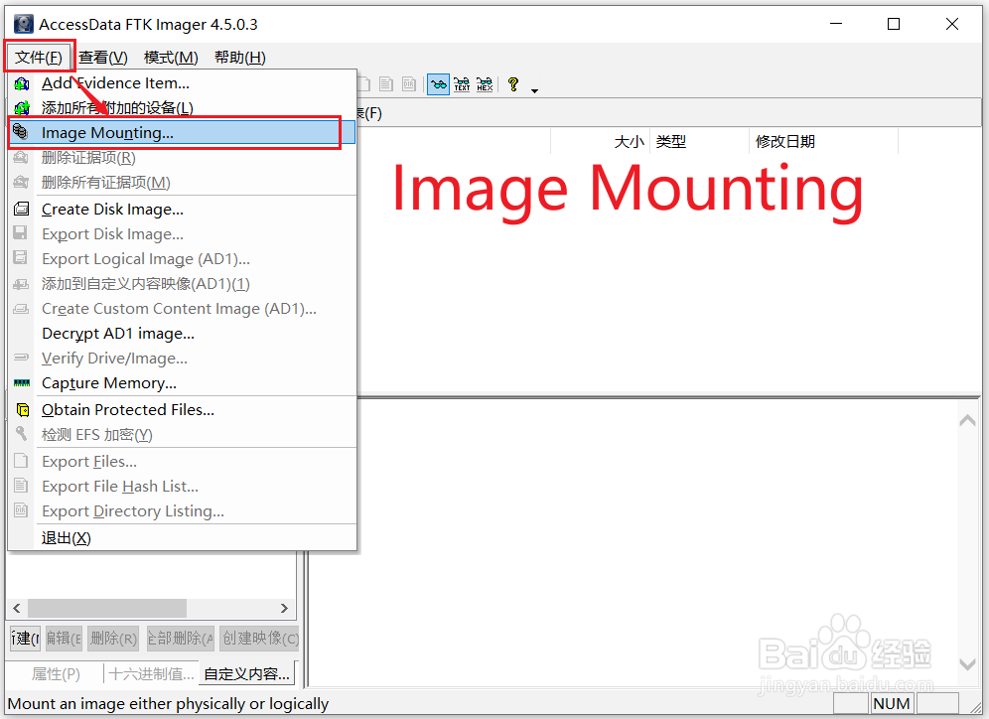Image resolution: width=989 pixels, height=719 pixels.
Task: Click the 全部删除 button
Action: tap(181, 639)
